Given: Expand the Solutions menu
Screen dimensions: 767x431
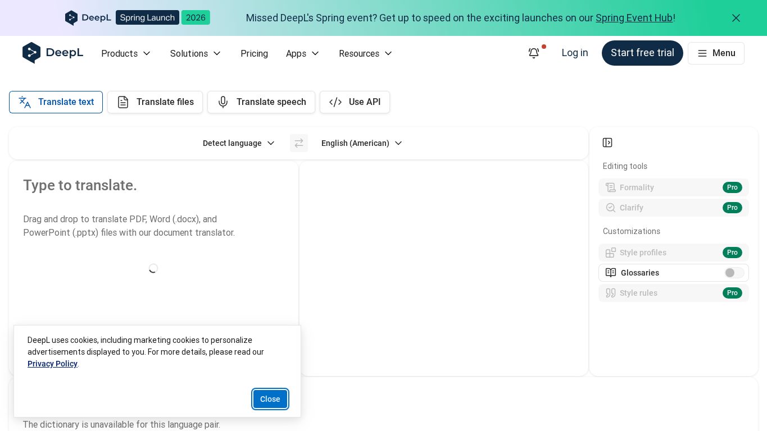Looking at the screenshot, I should coord(196,53).
